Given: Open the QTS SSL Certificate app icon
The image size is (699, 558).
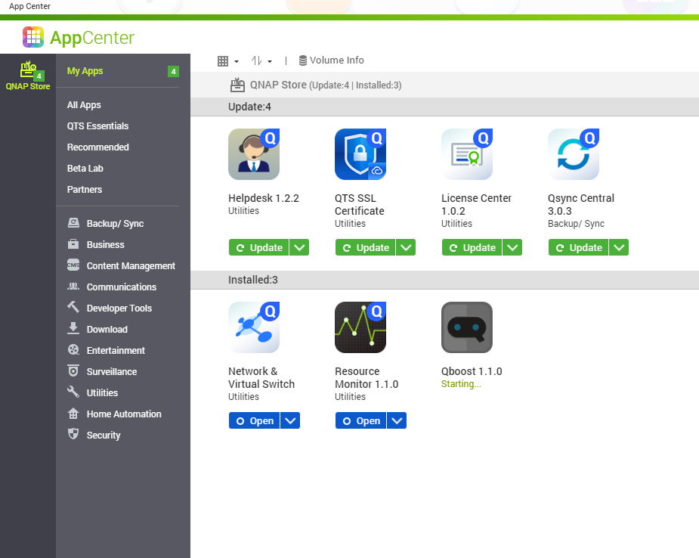Looking at the screenshot, I should [360, 154].
